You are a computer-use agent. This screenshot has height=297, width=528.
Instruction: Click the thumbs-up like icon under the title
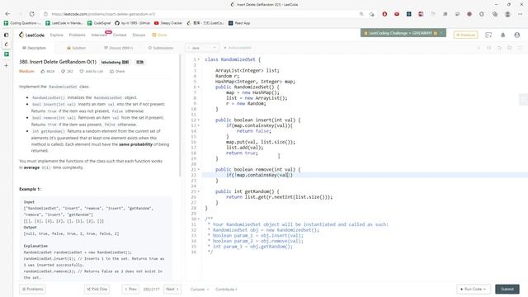coord(43,72)
